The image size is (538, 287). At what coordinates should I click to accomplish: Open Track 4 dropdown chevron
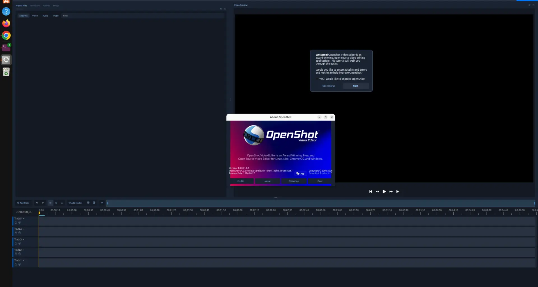pos(24,229)
